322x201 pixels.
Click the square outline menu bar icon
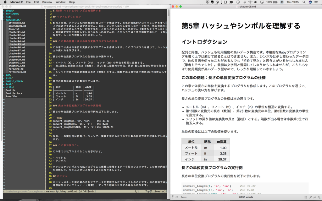(x=225, y=2)
